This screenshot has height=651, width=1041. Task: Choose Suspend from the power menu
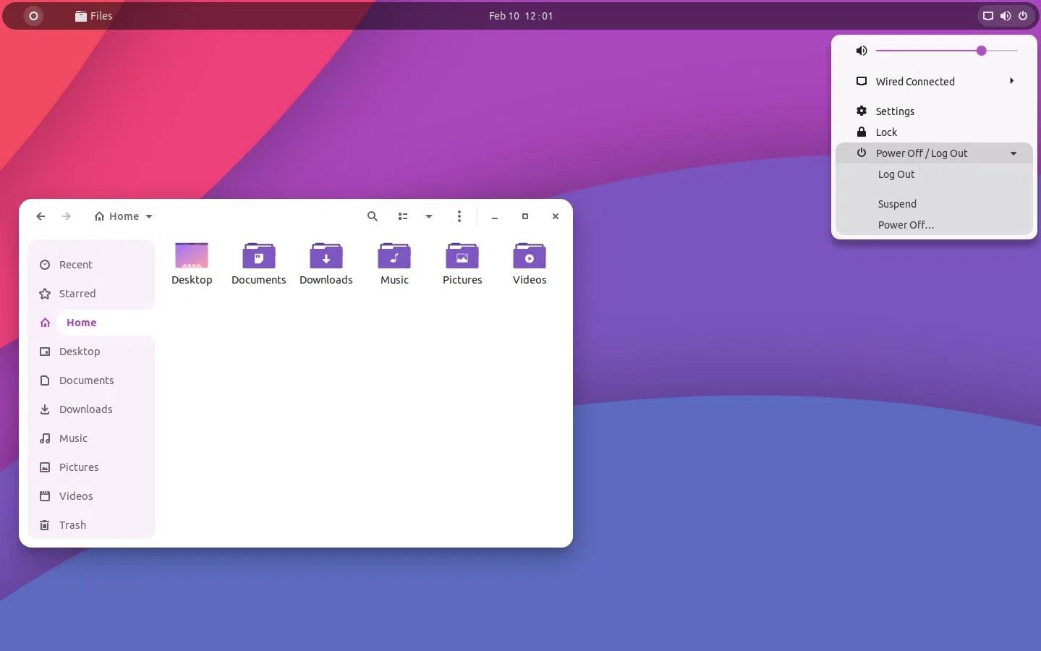coord(897,204)
